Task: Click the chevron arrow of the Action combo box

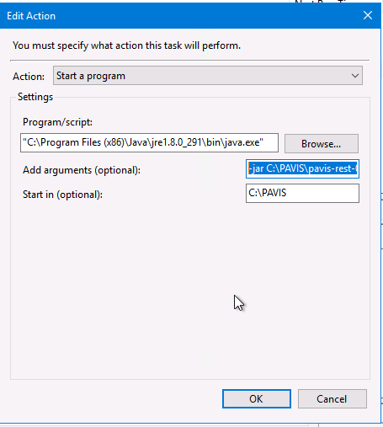Action: pos(355,76)
